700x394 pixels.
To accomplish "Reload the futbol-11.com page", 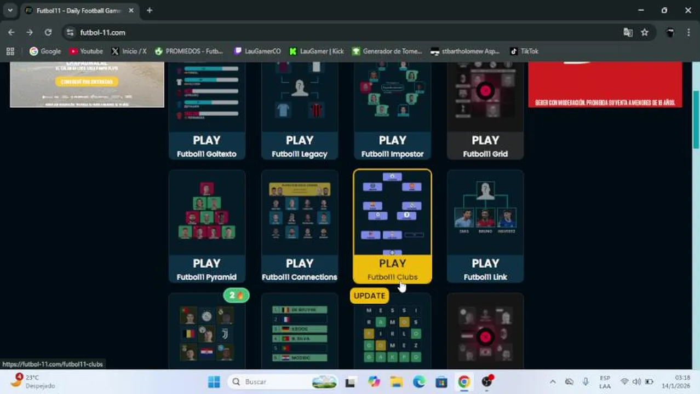I will pos(48,32).
